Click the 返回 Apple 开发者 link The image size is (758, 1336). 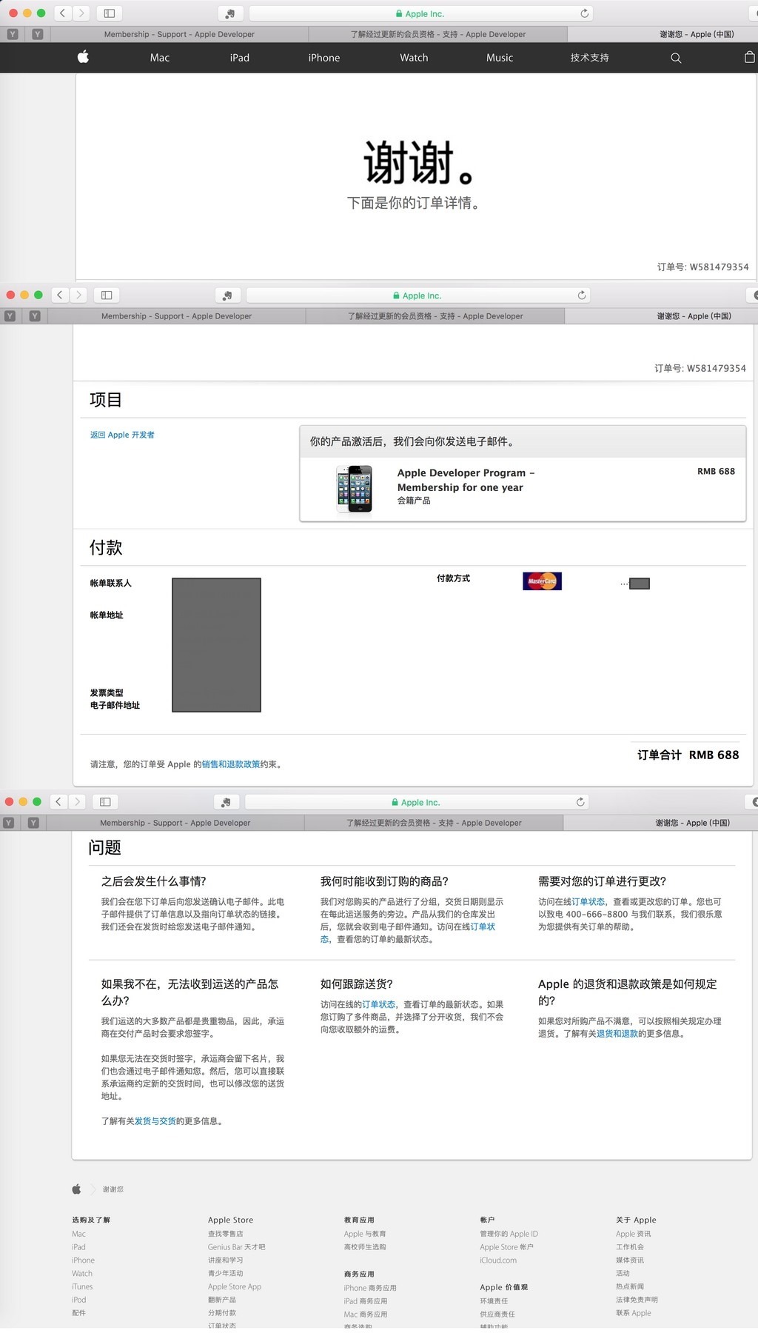[122, 435]
